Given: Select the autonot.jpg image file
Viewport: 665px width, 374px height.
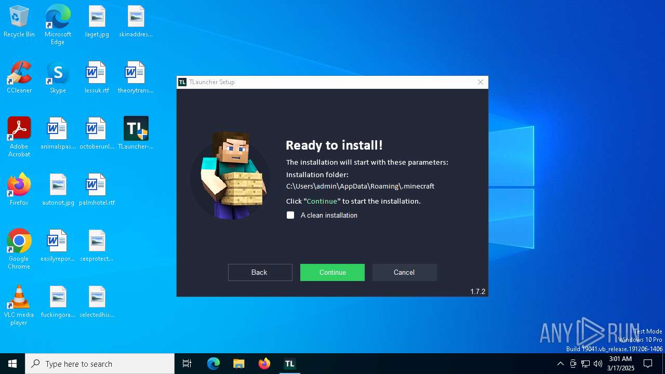Looking at the screenshot, I should coord(58,190).
